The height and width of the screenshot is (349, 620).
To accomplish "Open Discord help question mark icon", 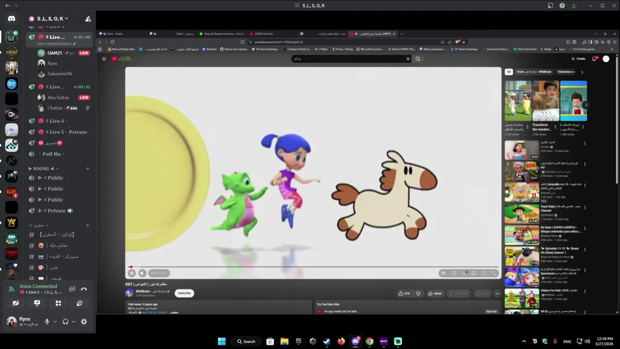I will coord(562,6).
